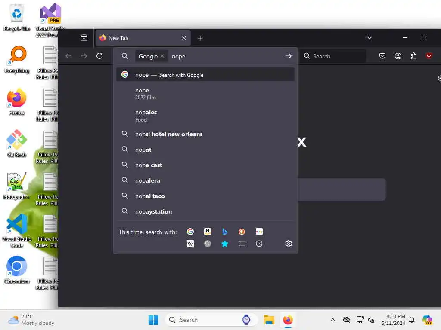
Task: Open the Extensions puzzle icon
Action: pyautogui.click(x=413, y=56)
